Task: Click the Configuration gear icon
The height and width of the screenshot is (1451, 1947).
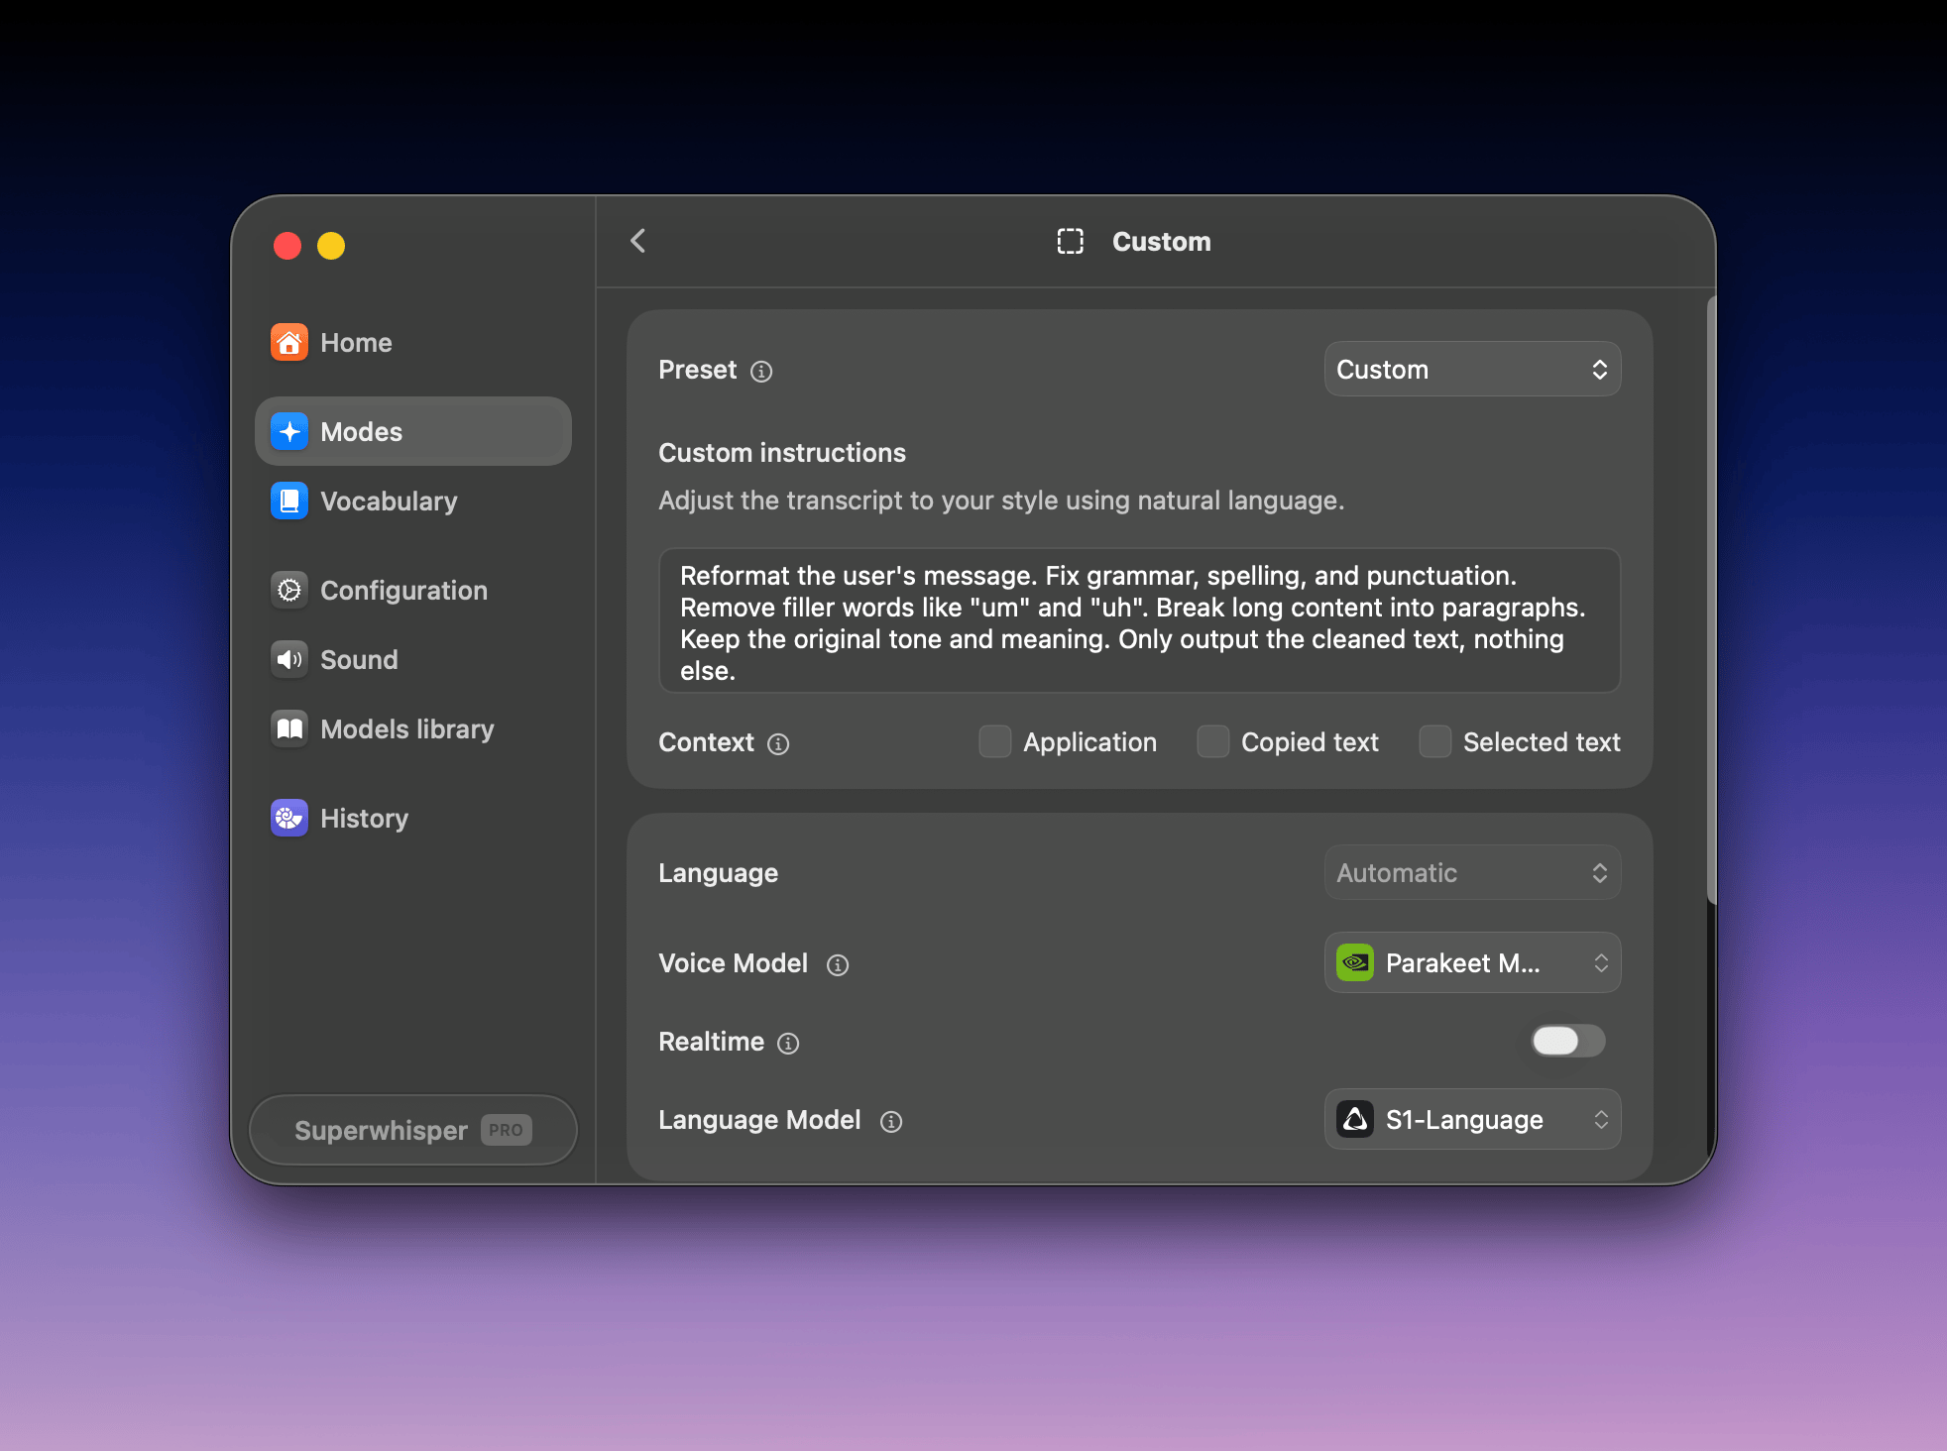Action: click(289, 591)
